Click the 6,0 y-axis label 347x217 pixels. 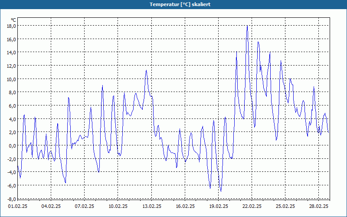click(13, 105)
